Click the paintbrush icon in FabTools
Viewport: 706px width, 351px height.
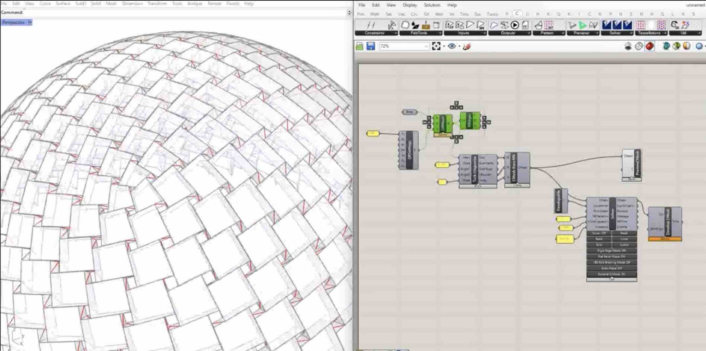[x=426, y=25]
